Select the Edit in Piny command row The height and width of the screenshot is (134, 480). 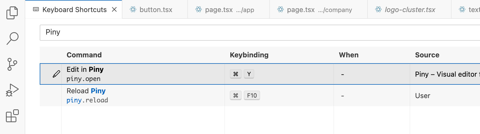[260, 74]
